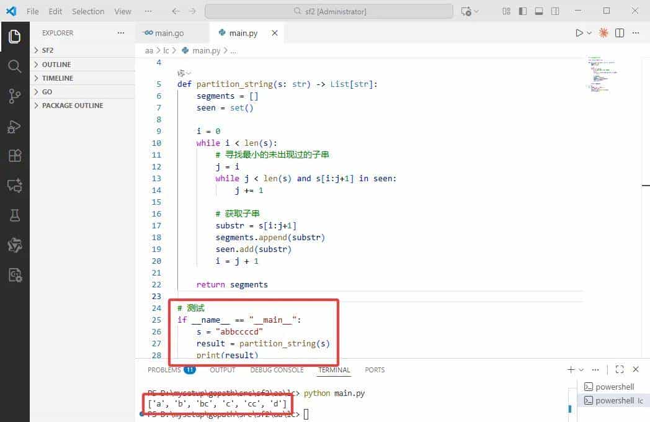Image resolution: width=650 pixels, height=422 pixels.
Task: Open the Extensions view
Action: click(x=14, y=156)
